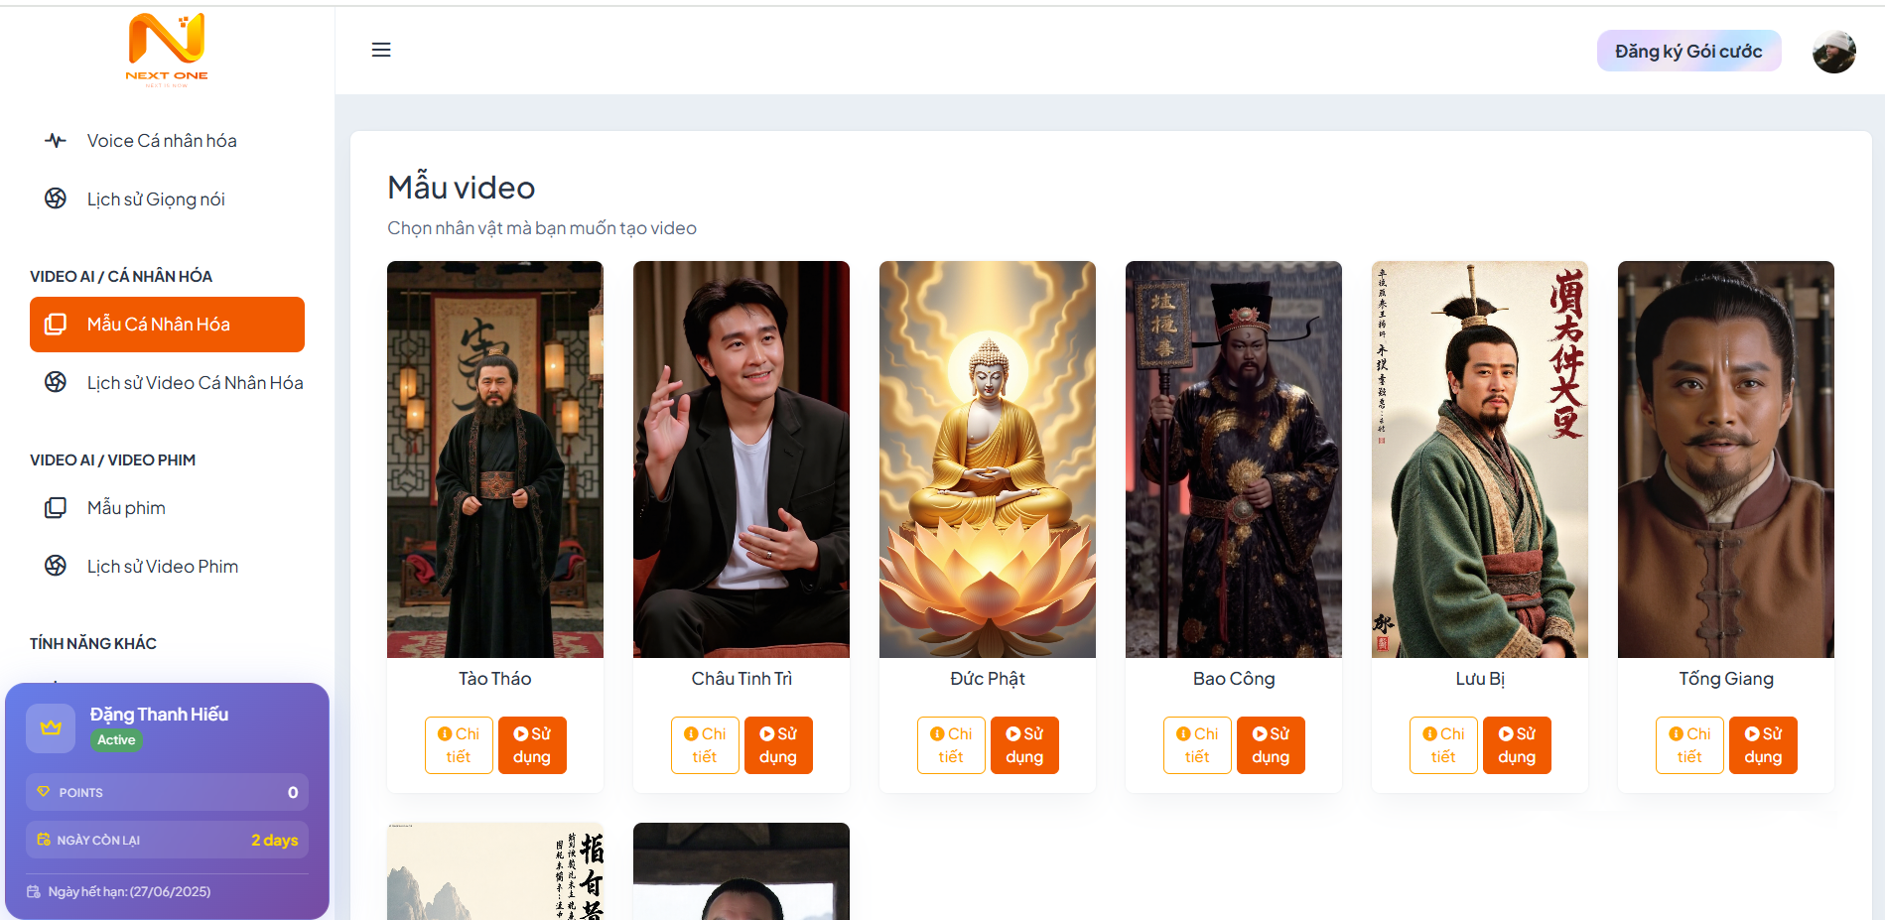1885x920 pixels.
Task: Click the calendar icon beside NGÀY CÒN LẠI
Action: coord(43,840)
